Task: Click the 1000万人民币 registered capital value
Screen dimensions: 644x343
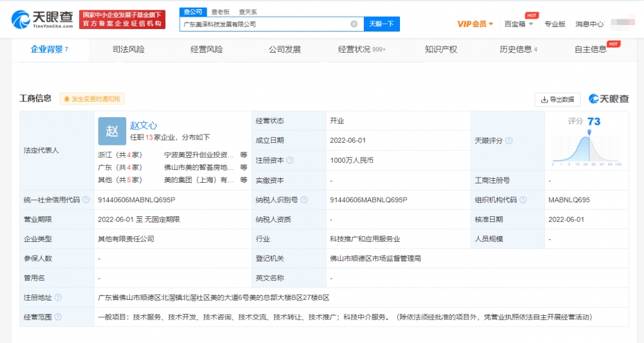Action: pos(352,160)
